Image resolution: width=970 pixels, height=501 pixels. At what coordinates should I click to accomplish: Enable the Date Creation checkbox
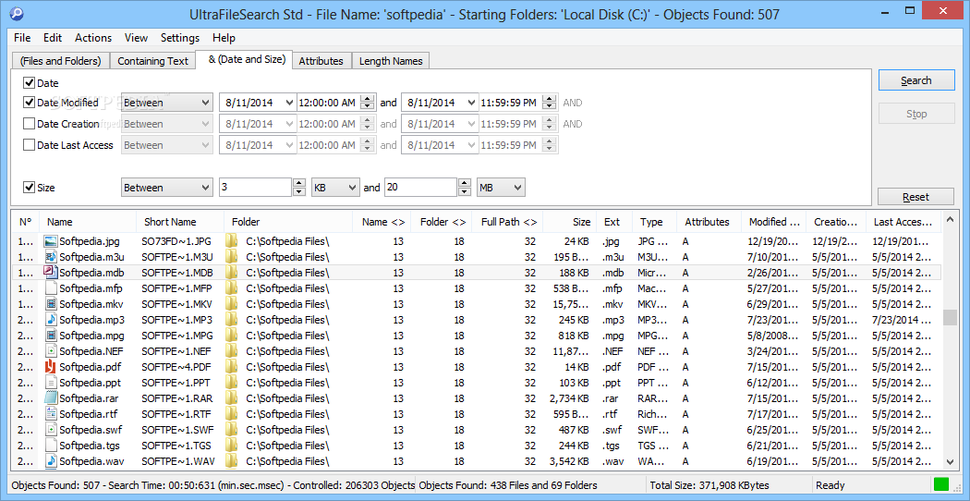click(x=29, y=124)
